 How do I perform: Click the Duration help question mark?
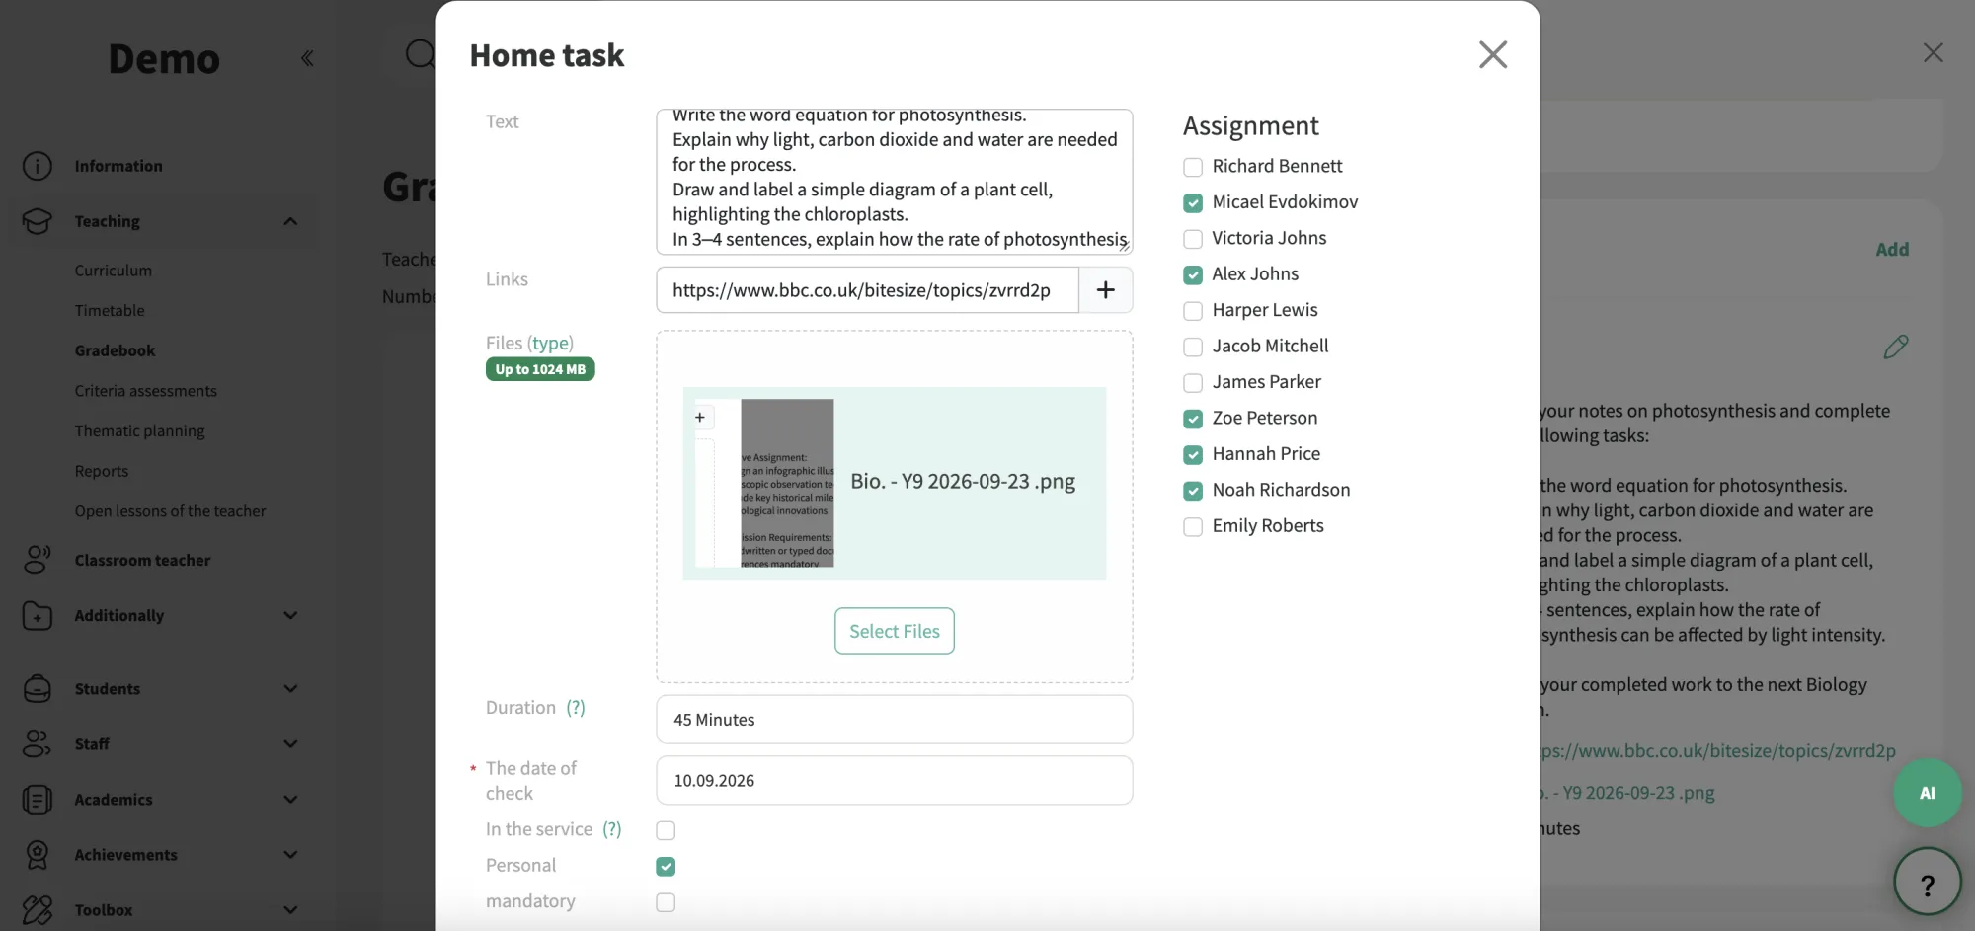click(x=575, y=707)
